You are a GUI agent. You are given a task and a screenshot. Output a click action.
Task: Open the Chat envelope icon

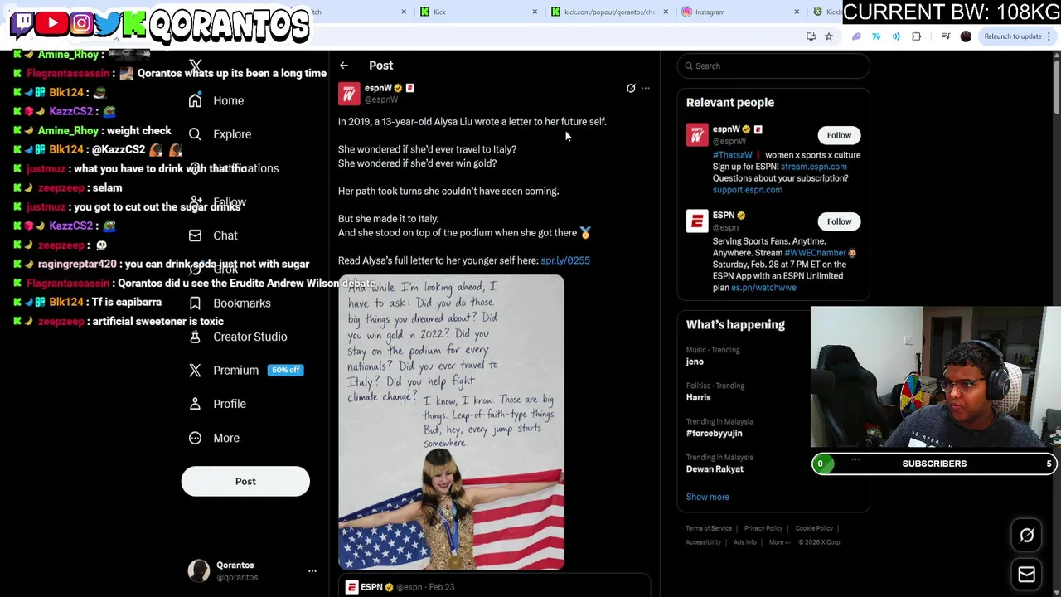tap(195, 235)
